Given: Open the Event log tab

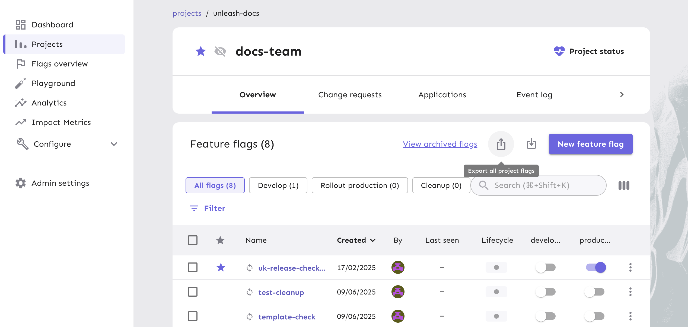Looking at the screenshot, I should click(534, 95).
